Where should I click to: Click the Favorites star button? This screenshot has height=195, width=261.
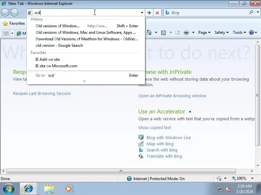(14, 23)
